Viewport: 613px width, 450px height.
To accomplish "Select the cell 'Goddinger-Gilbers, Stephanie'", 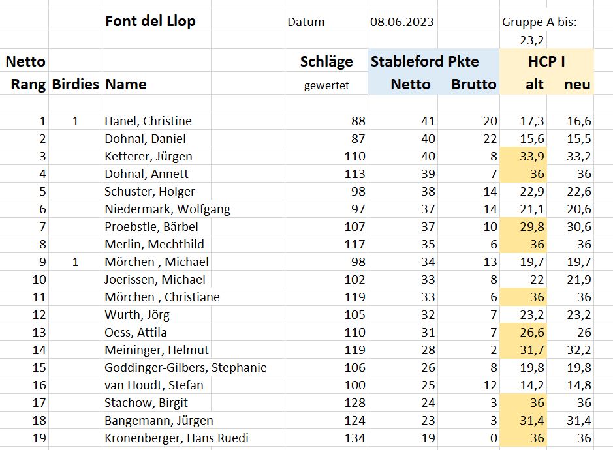I will point(185,368).
